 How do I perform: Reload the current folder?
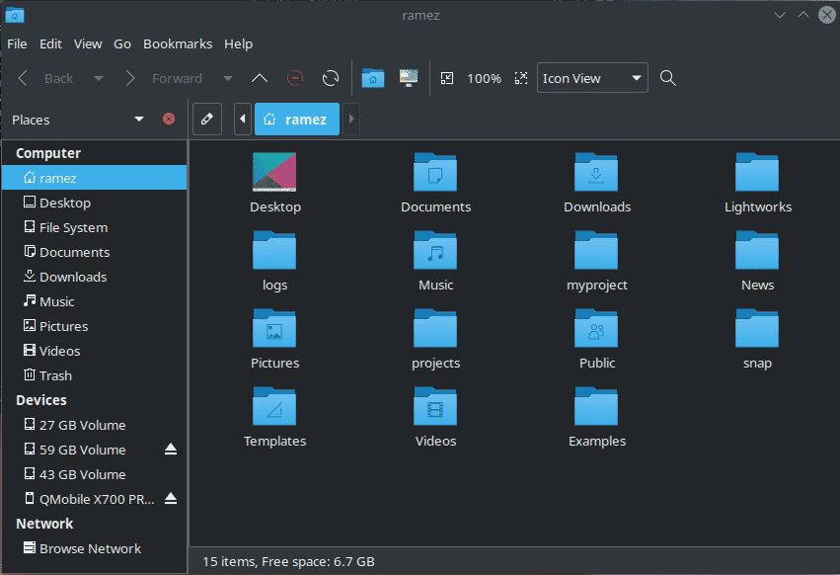click(x=331, y=78)
